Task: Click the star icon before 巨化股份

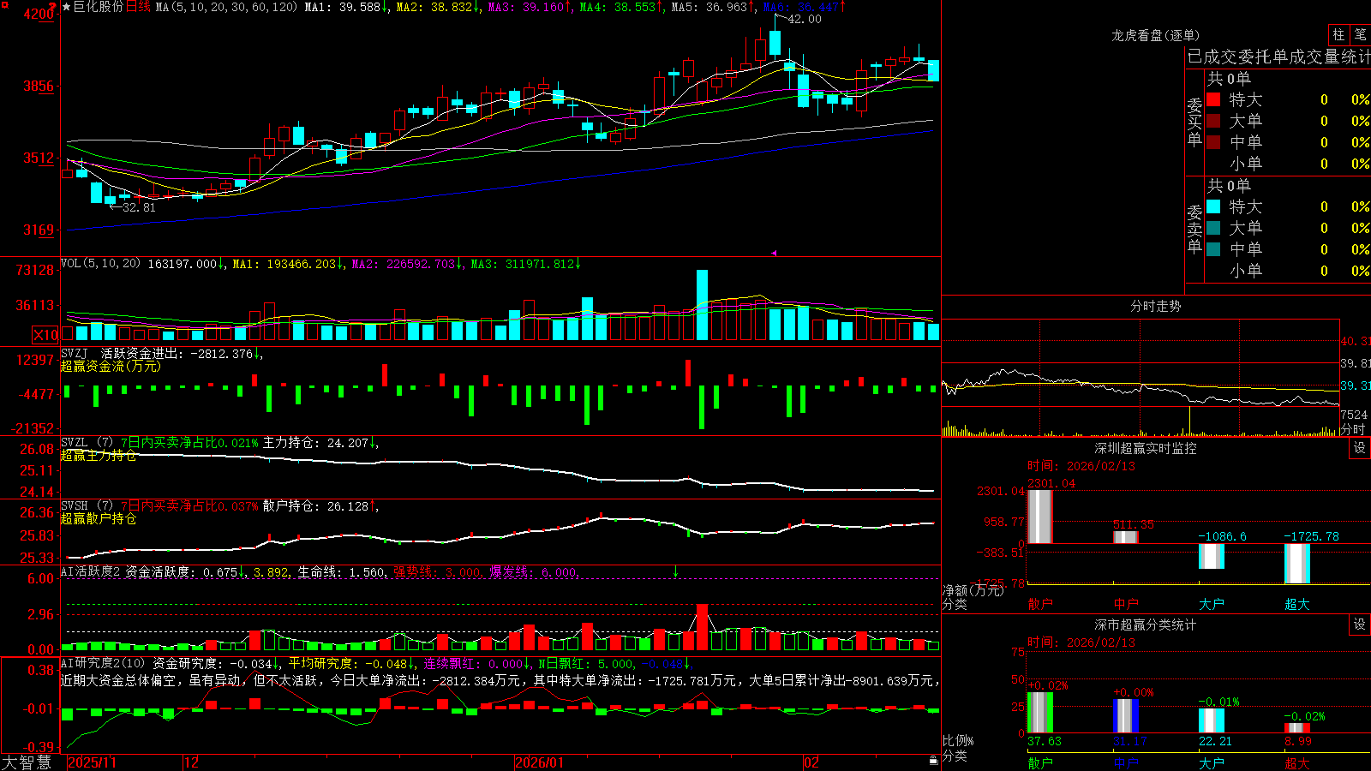Action: [x=67, y=7]
